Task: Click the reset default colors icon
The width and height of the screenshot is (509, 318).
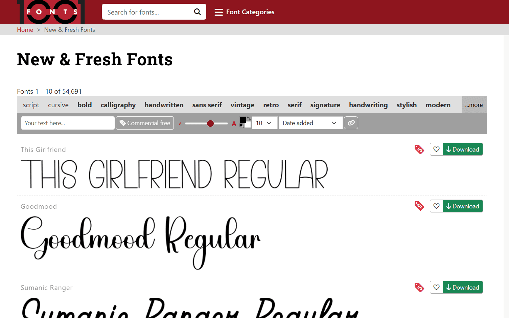Action: (241, 126)
